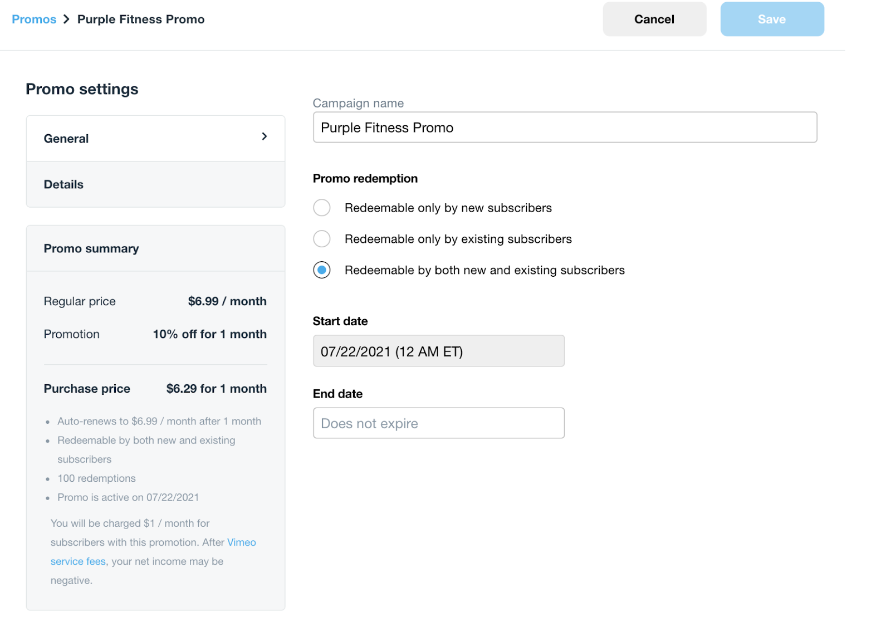Click the Promos breadcrumb link
Image resolution: width=891 pixels, height=636 pixels.
click(x=34, y=19)
